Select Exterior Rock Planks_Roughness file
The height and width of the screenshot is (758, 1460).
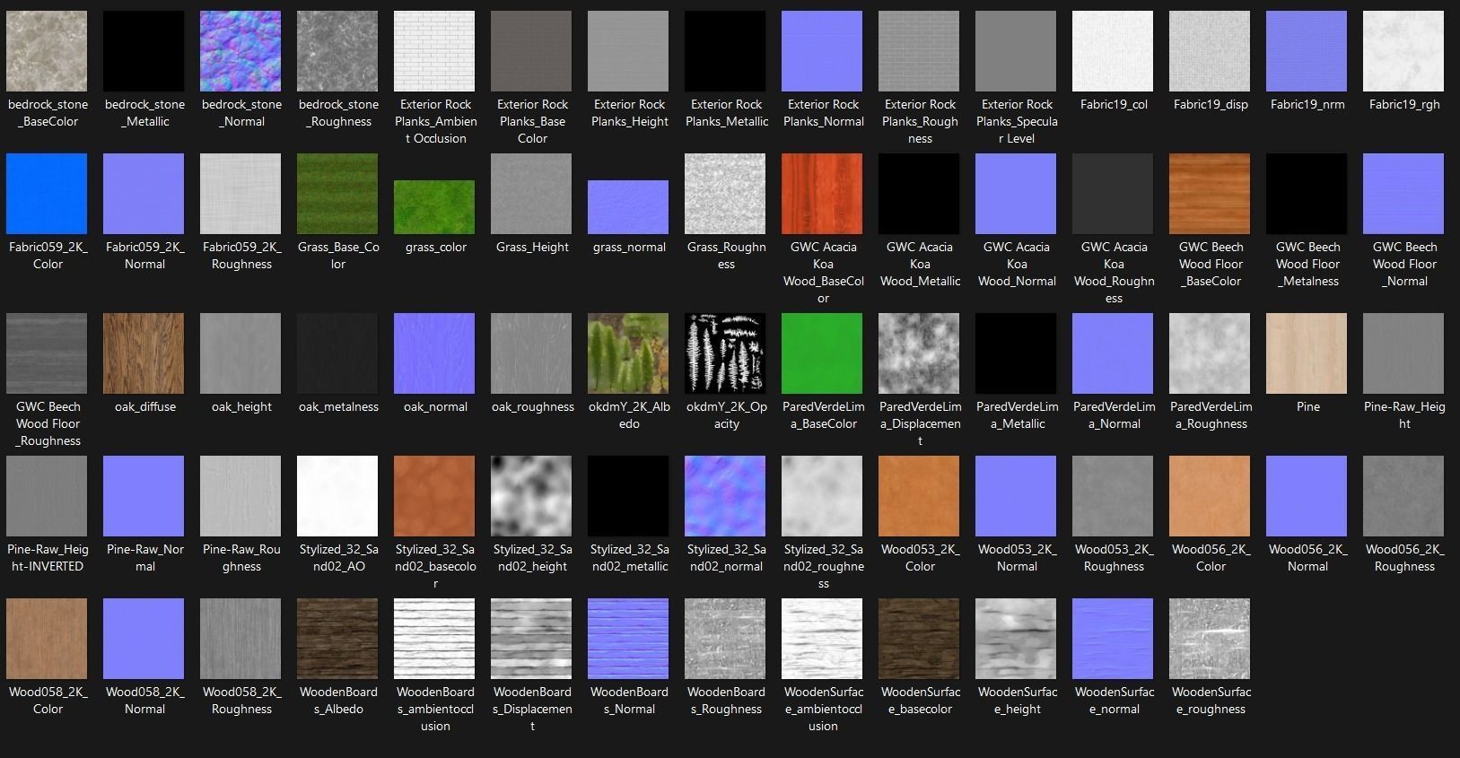(x=919, y=51)
